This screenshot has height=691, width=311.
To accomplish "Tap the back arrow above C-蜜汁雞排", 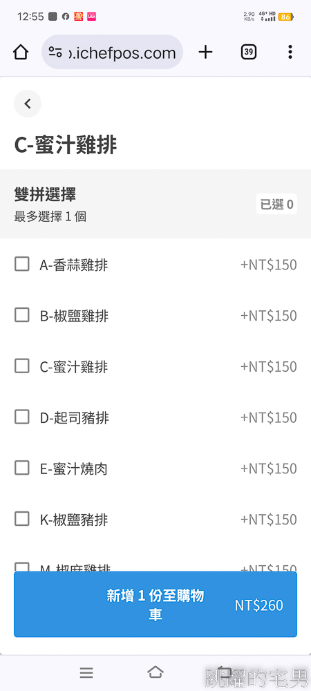I will tap(28, 104).
